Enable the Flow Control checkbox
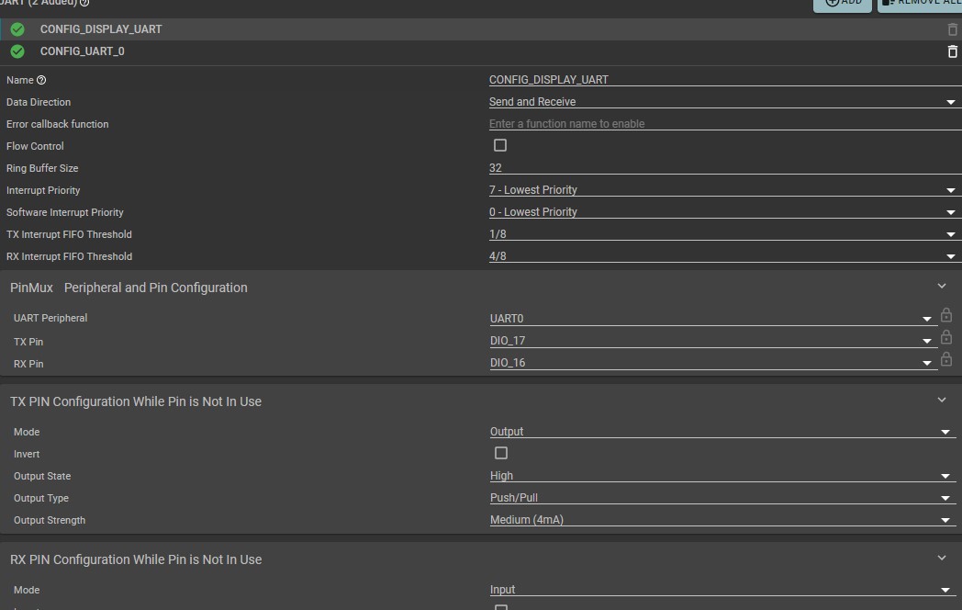This screenshot has height=610, width=962. 500,145
